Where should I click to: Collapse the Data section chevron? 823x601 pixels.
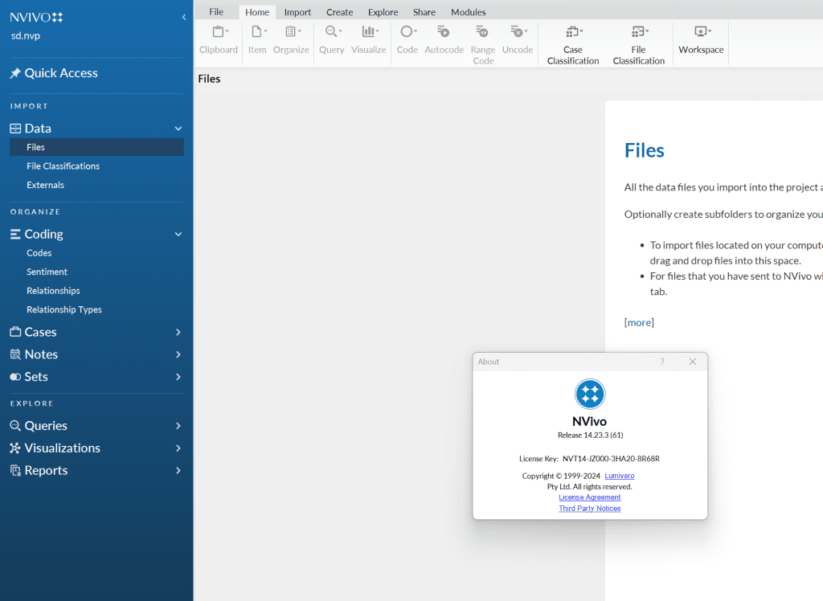pyautogui.click(x=178, y=129)
